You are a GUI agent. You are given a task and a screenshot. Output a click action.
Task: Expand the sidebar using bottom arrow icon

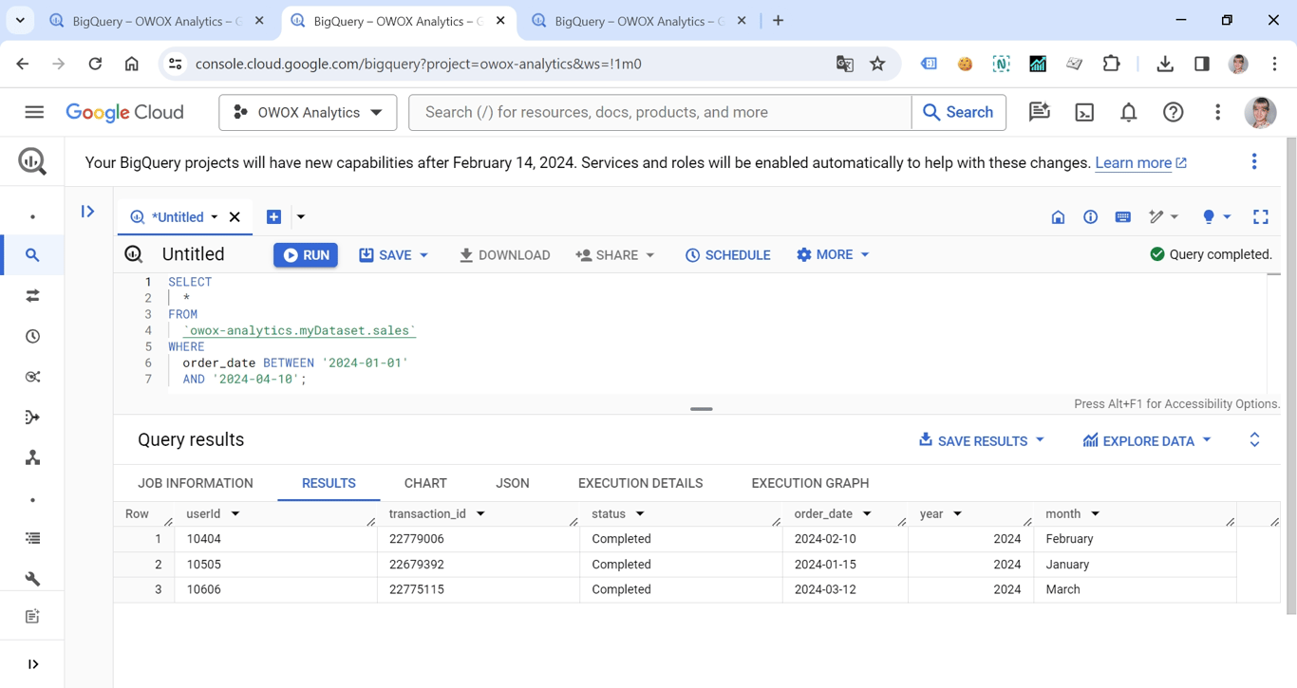point(32,664)
